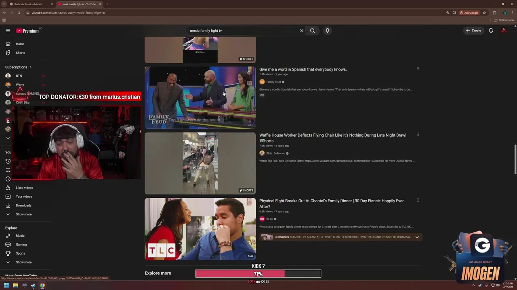
Task: Click the address bar URL
Action: tap(68, 12)
